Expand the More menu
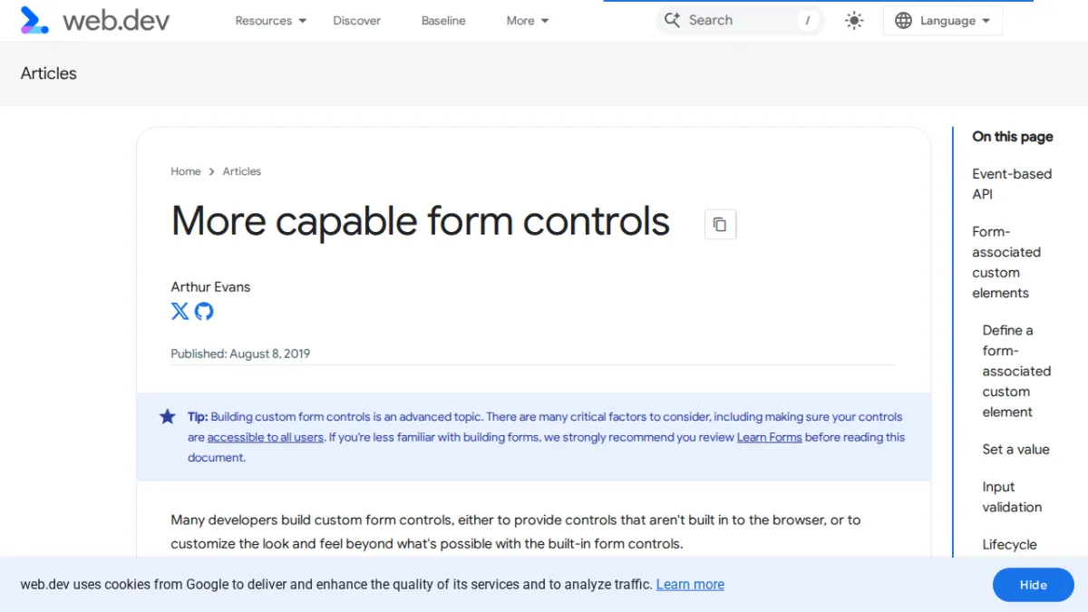The width and height of the screenshot is (1088, 612). coord(528,20)
